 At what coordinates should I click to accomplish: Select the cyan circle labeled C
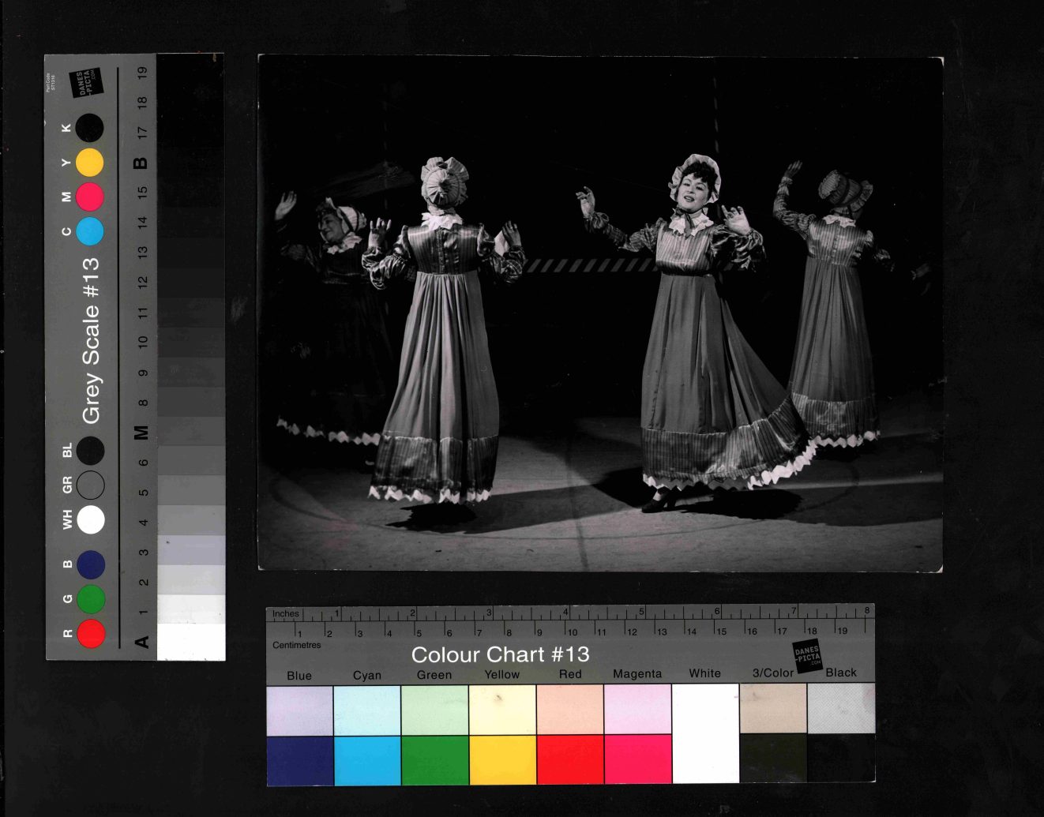click(89, 231)
